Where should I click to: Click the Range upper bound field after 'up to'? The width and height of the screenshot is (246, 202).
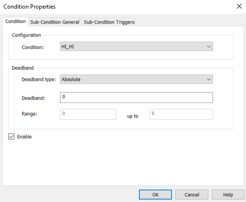(181, 114)
